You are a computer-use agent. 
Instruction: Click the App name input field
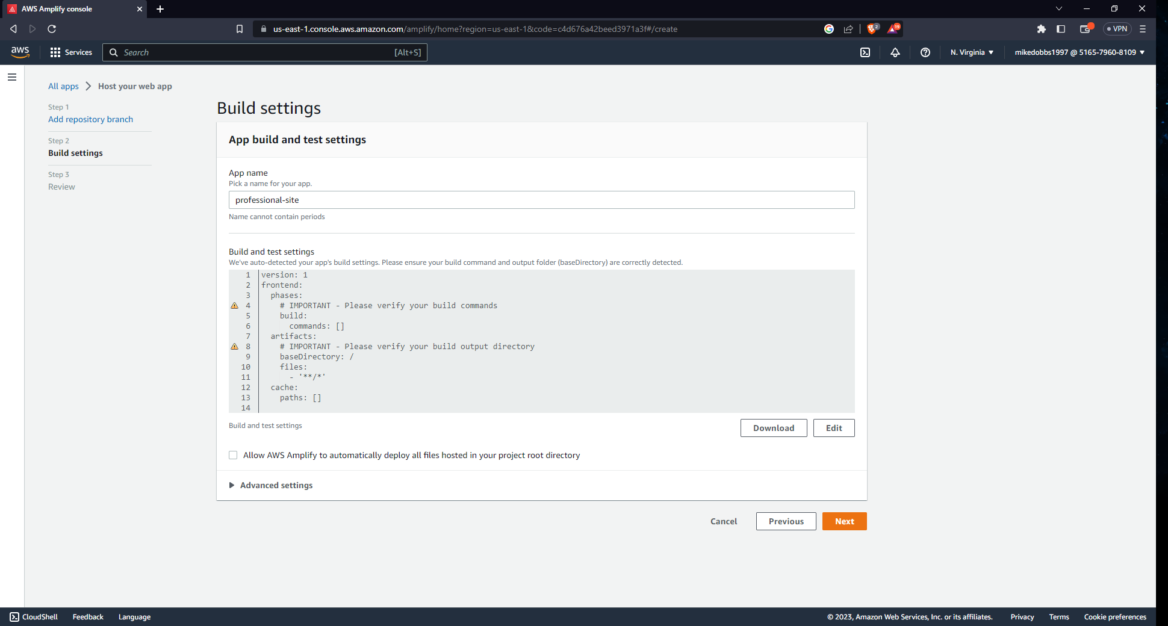tap(541, 200)
